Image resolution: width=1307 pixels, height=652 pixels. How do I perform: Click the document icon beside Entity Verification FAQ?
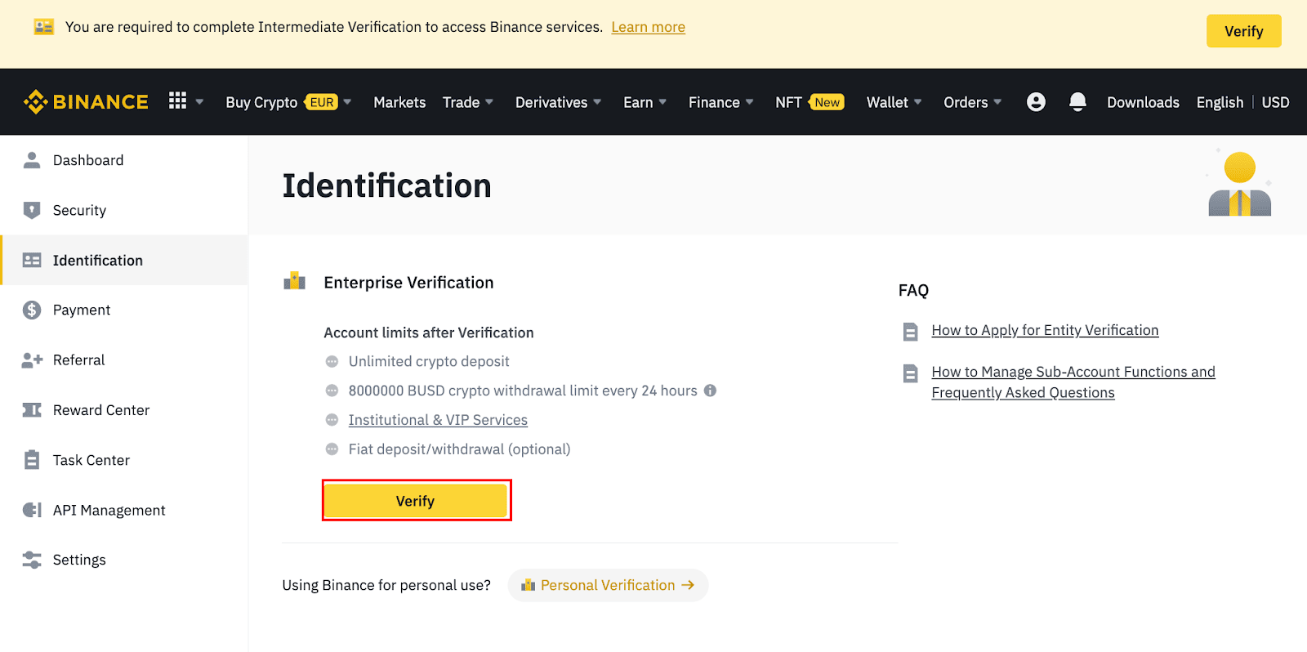910,332
